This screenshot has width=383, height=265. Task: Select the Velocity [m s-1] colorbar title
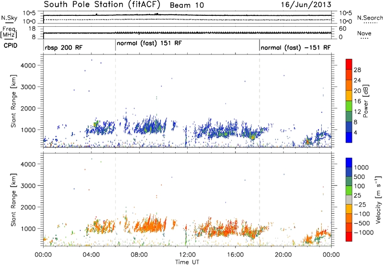[x=378, y=199]
